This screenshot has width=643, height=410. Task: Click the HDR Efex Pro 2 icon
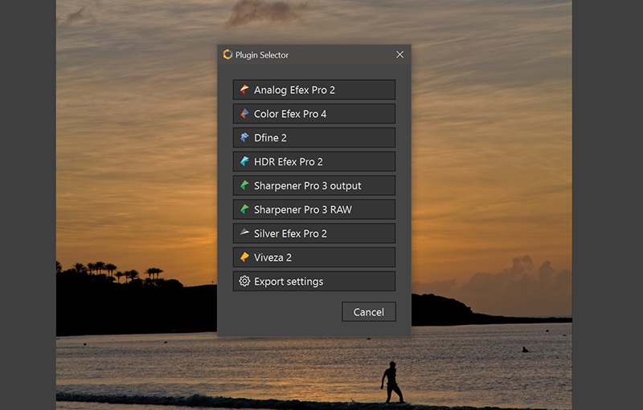[244, 162]
